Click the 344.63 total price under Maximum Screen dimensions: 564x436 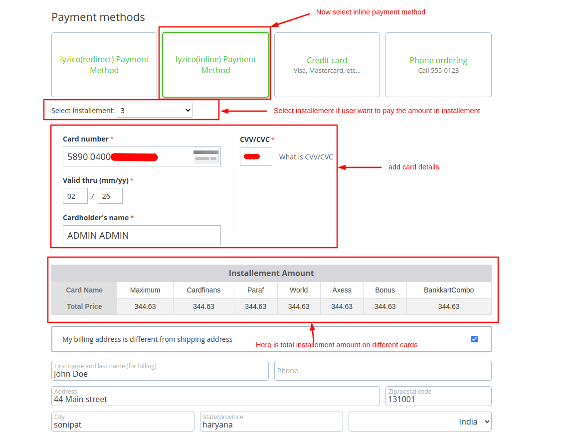pyautogui.click(x=145, y=306)
